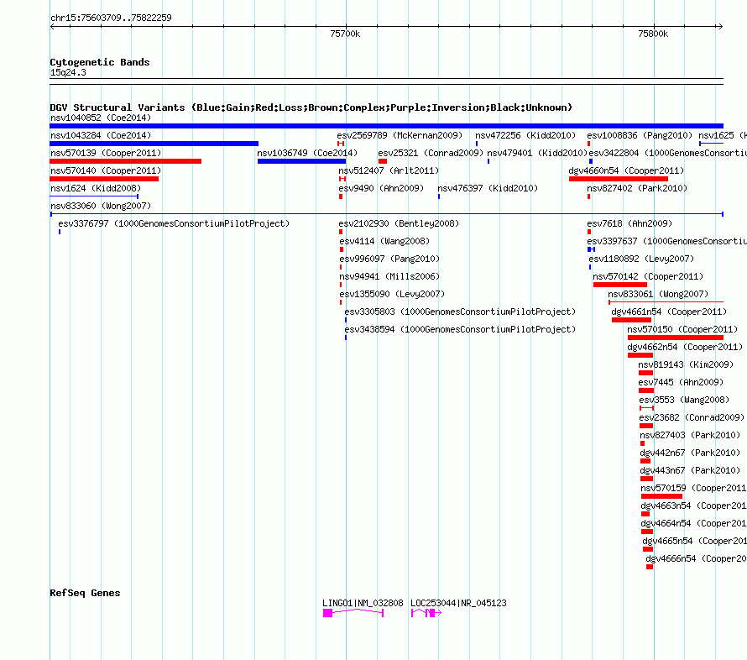This screenshot has height=660, width=747.
Task: Click the esv2102930 (Bentley2008) label
Action: coord(399,223)
